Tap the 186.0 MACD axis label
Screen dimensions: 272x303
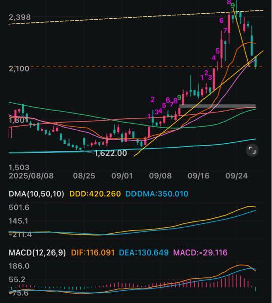pyautogui.click(x=19, y=266)
